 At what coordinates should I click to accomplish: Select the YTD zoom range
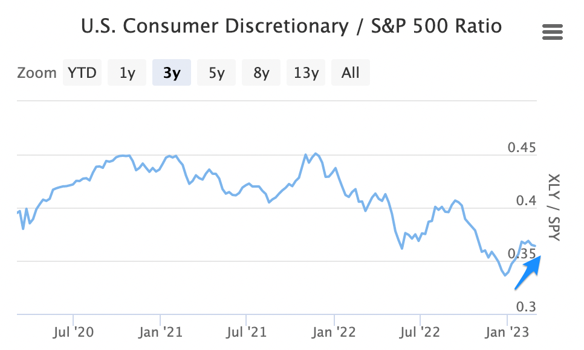pos(82,73)
